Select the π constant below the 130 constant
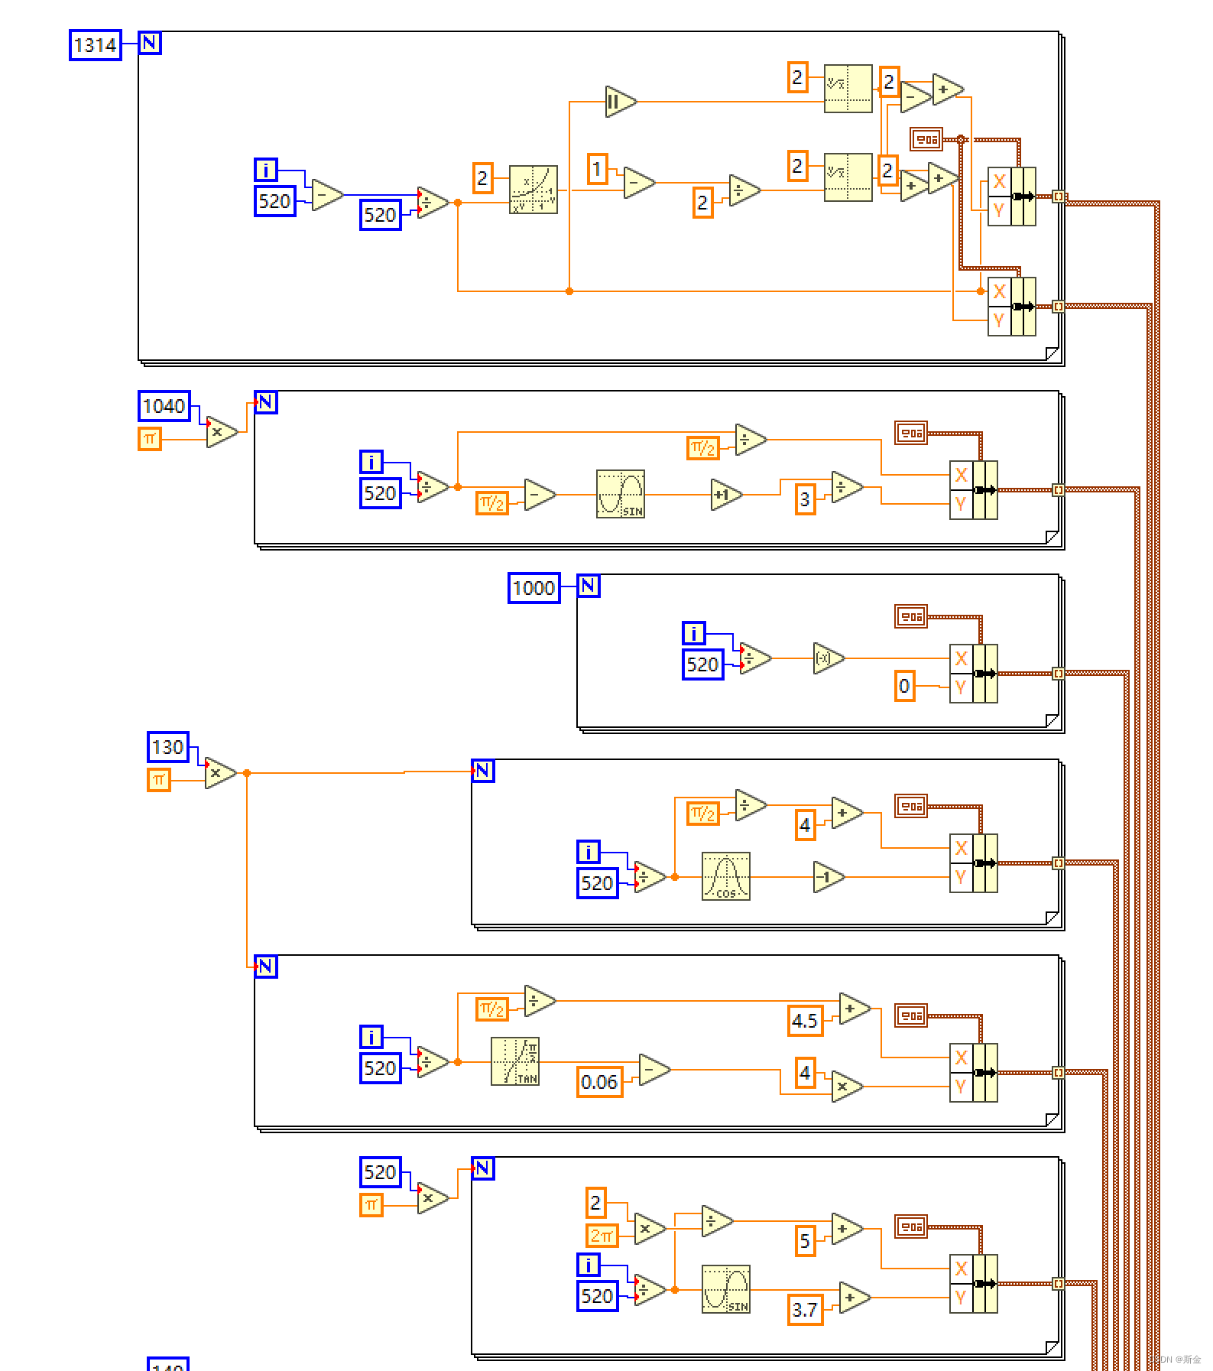This screenshot has width=1213, height=1371. point(159,780)
